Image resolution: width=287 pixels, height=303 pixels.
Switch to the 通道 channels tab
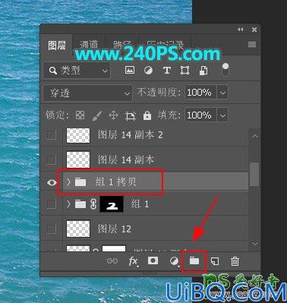[89, 45]
